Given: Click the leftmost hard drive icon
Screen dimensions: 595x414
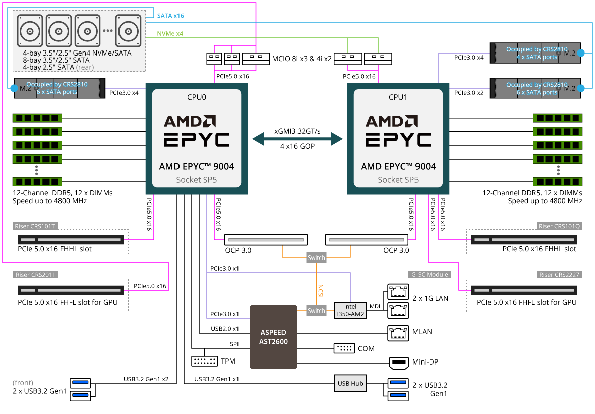Looking at the screenshot, I should tap(30, 31).
